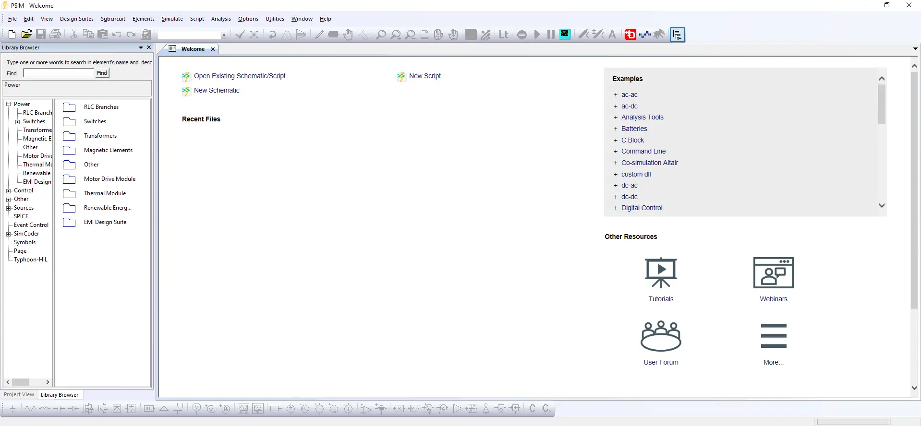Switch to the Project View tab

(19, 395)
